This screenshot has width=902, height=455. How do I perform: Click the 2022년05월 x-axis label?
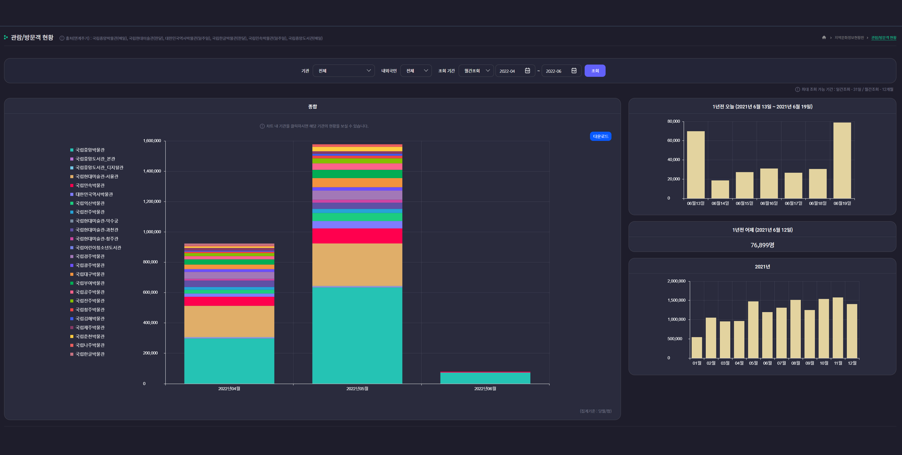point(357,389)
